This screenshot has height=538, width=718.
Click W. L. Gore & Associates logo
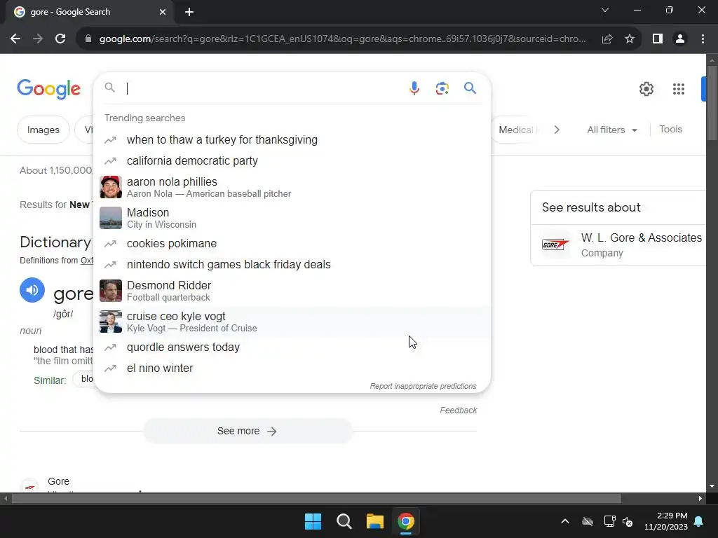pyautogui.click(x=555, y=244)
